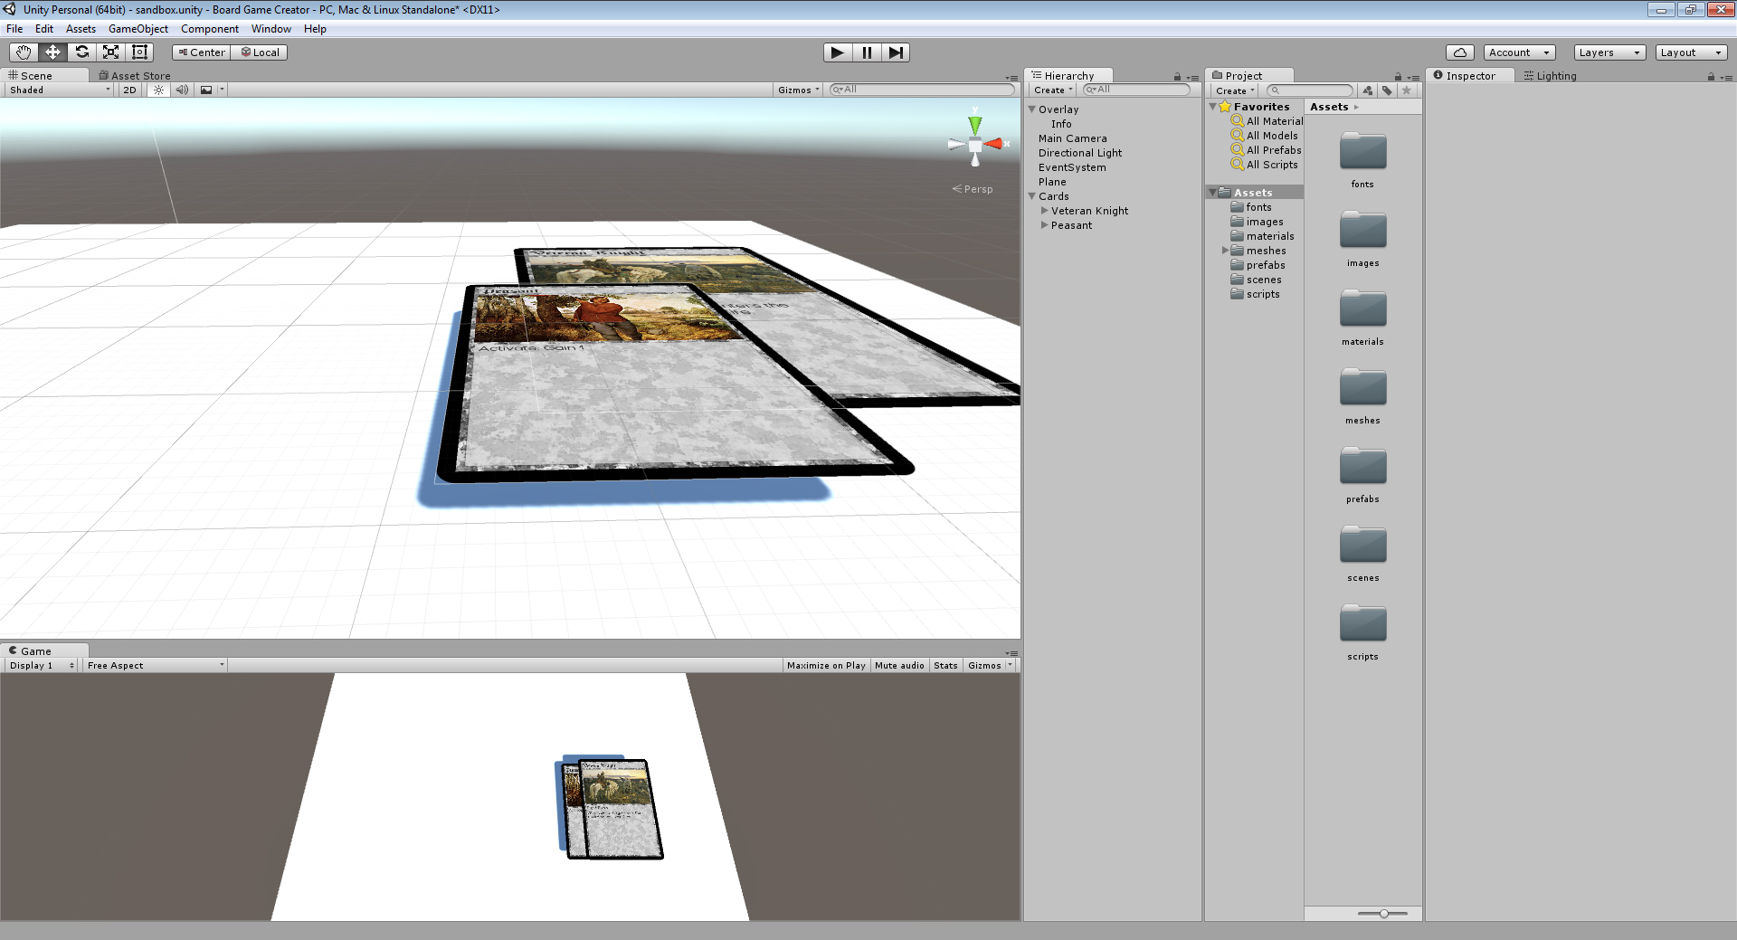
Task: Open the images folder thumbnail
Action: [x=1362, y=230]
